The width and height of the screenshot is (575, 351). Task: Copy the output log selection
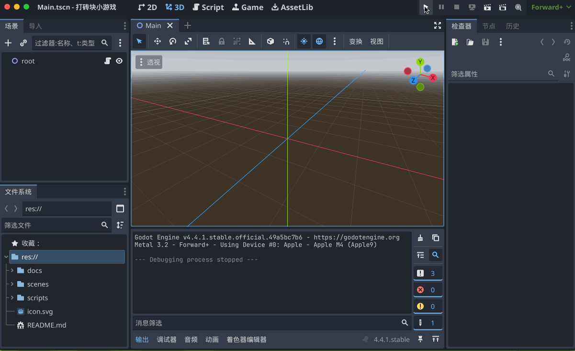[x=436, y=238]
